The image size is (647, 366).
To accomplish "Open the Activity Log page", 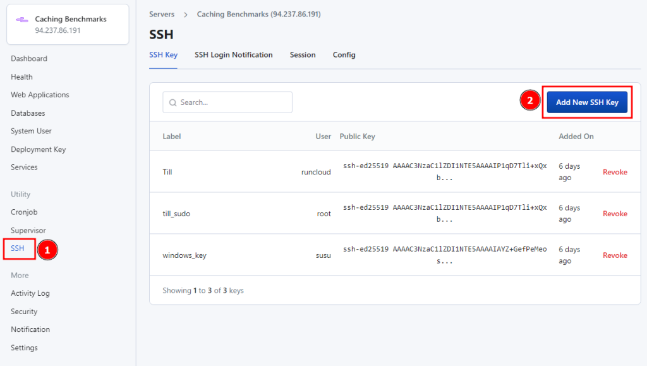I will [x=30, y=293].
